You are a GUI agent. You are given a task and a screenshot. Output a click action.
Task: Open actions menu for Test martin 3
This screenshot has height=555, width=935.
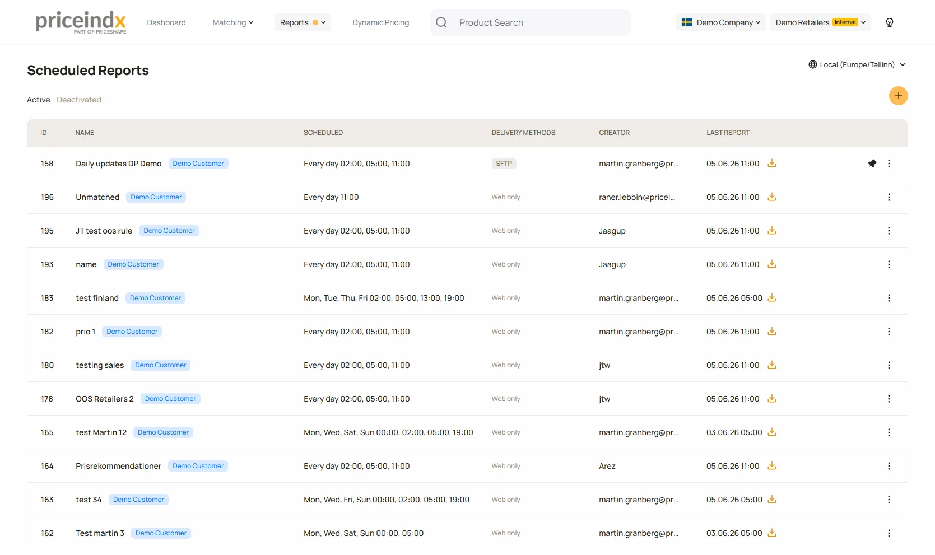point(889,533)
